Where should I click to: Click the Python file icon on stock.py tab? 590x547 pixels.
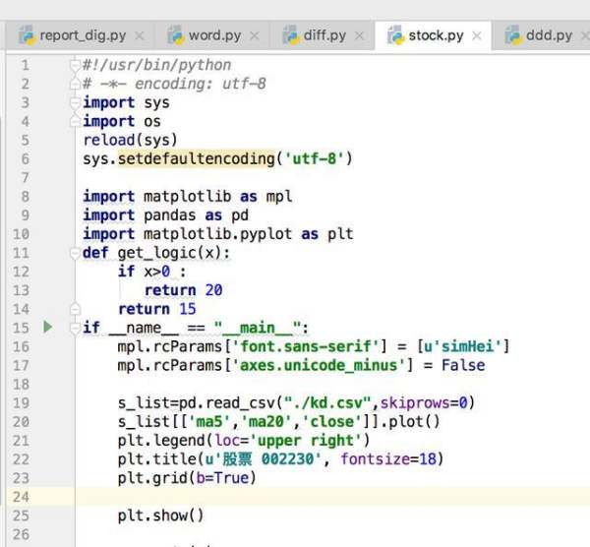pyautogui.click(x=396, y=35)
